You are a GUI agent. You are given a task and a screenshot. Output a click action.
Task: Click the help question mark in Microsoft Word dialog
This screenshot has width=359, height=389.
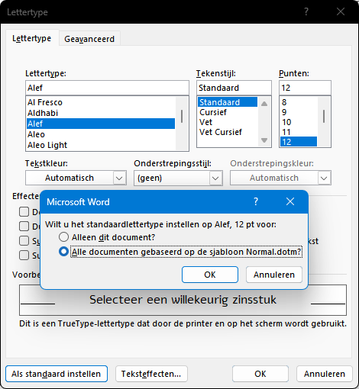point(256,201)
